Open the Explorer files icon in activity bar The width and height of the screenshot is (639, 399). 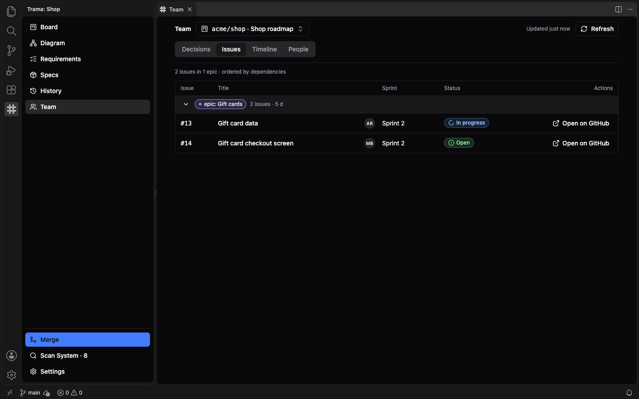12,11
